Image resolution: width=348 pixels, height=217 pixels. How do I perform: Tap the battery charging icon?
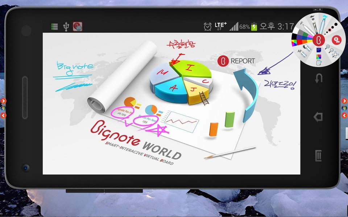254,26
